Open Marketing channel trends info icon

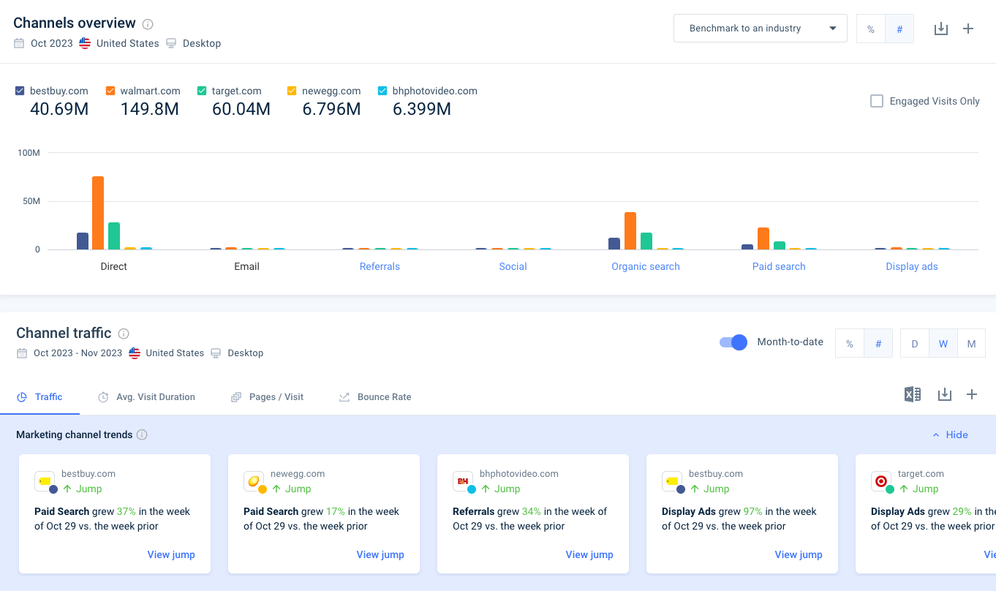click(x=143, y=434)
